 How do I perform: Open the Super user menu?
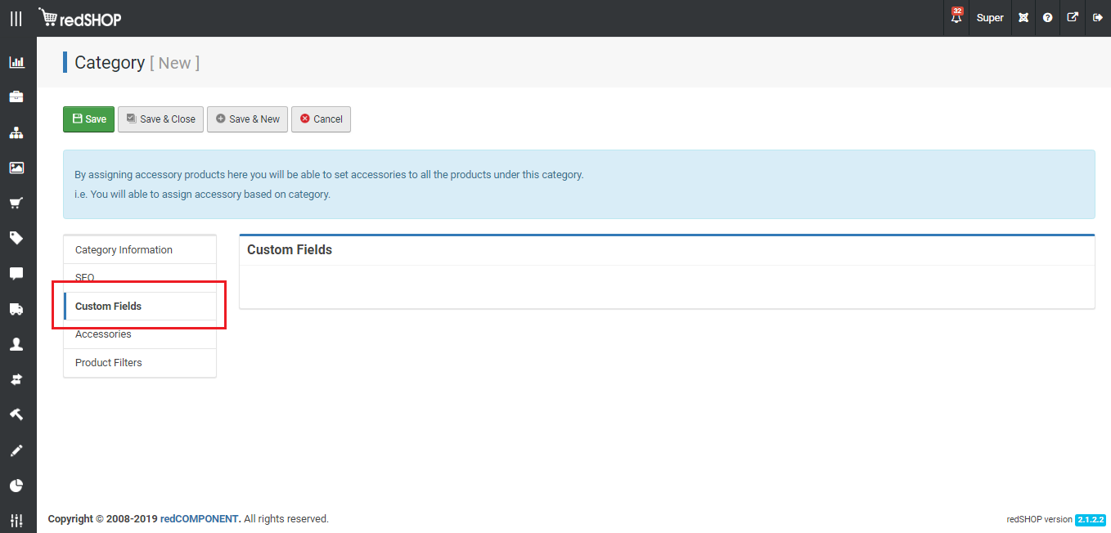pos(990,18)
